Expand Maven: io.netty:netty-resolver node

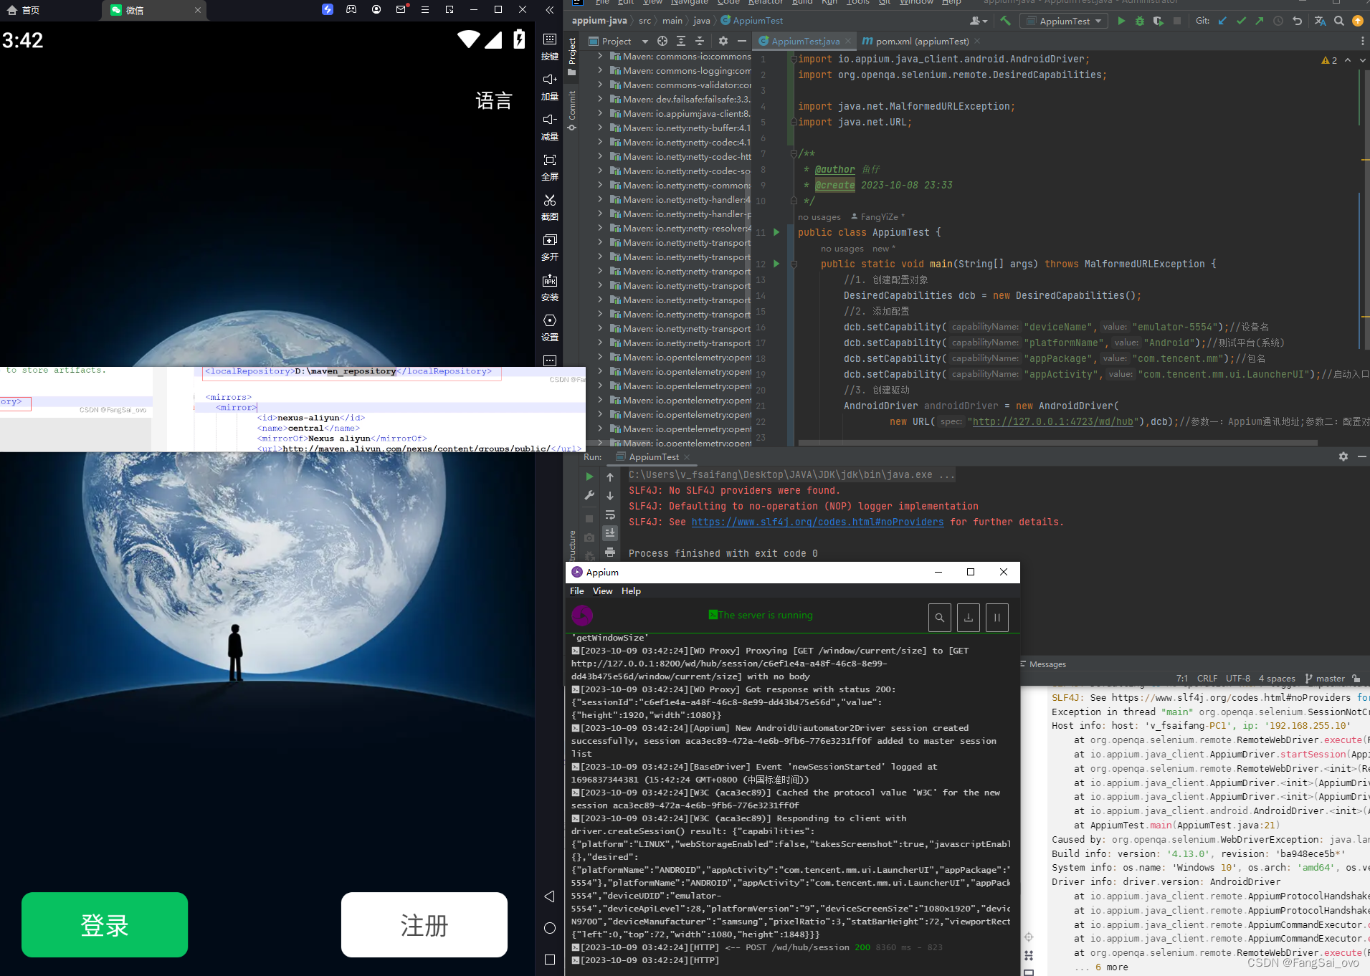coord(600,228)
